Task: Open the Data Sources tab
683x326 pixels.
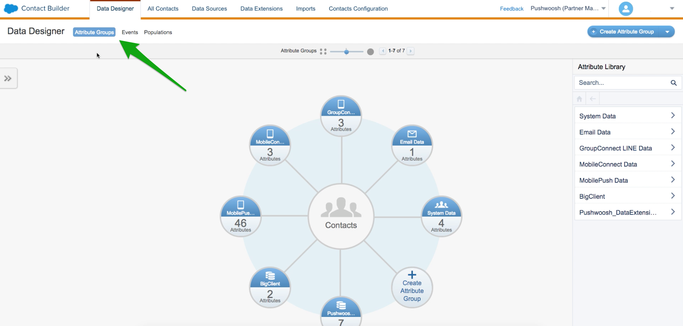Action: pos(209,9)
